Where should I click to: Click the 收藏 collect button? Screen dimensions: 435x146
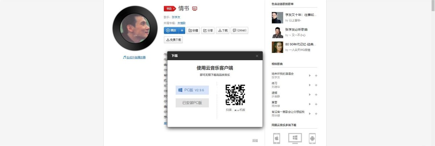[193, 30]
